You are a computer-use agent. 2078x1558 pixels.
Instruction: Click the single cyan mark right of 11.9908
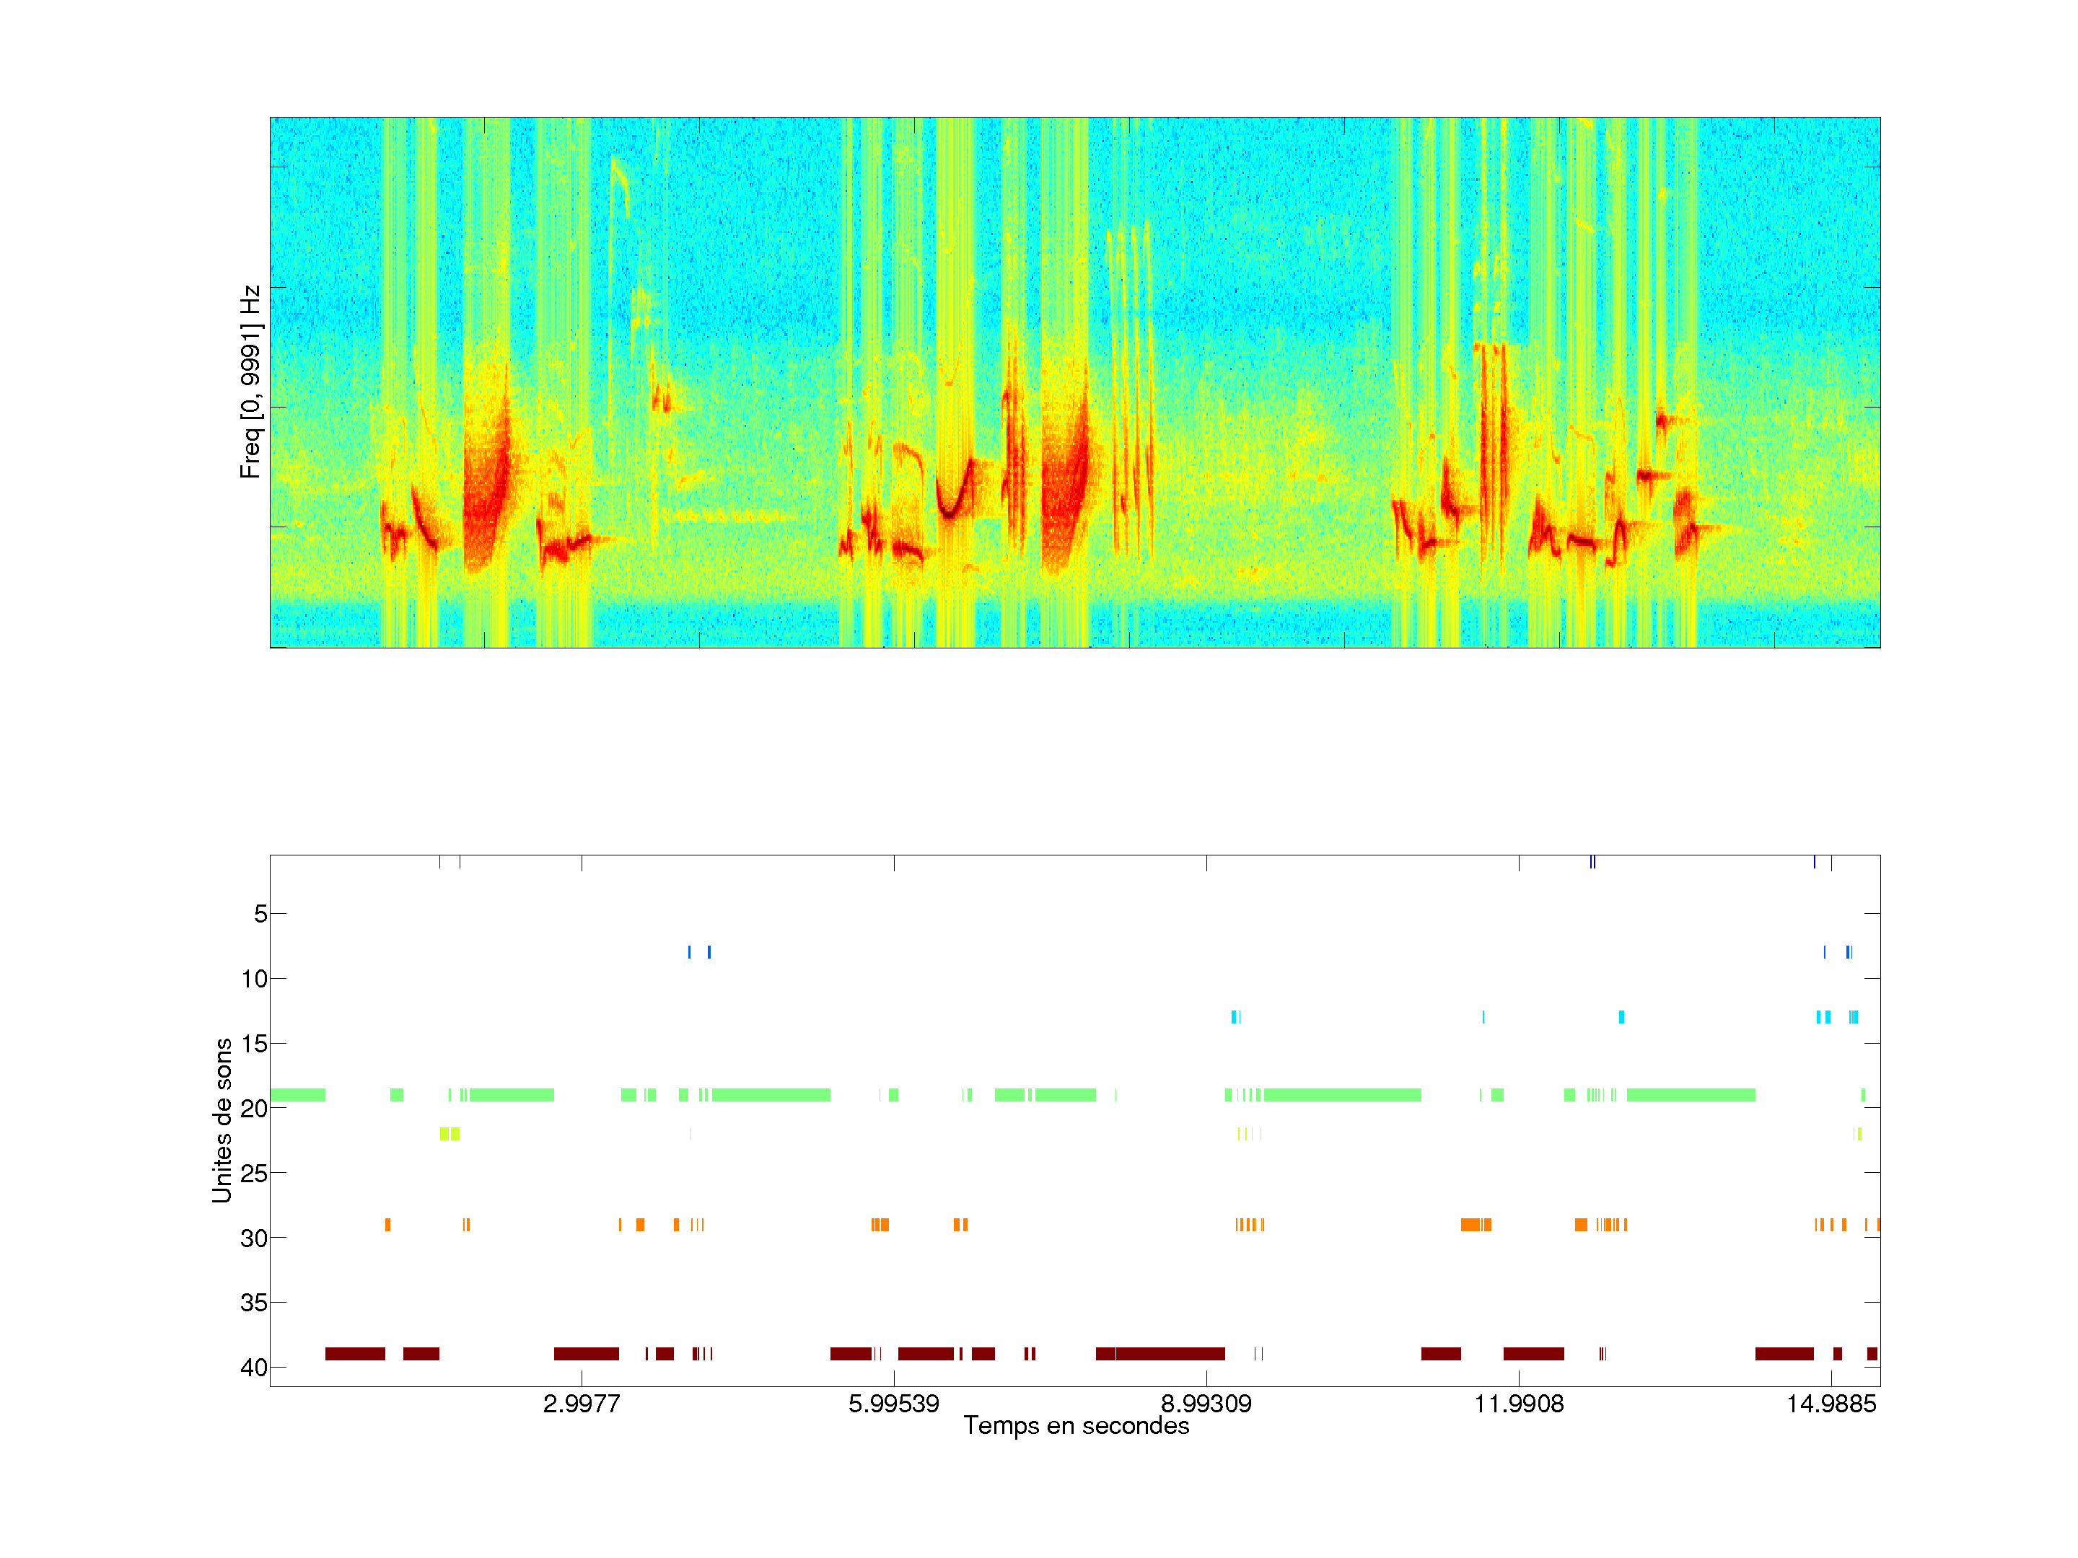click(1621, 1017)
